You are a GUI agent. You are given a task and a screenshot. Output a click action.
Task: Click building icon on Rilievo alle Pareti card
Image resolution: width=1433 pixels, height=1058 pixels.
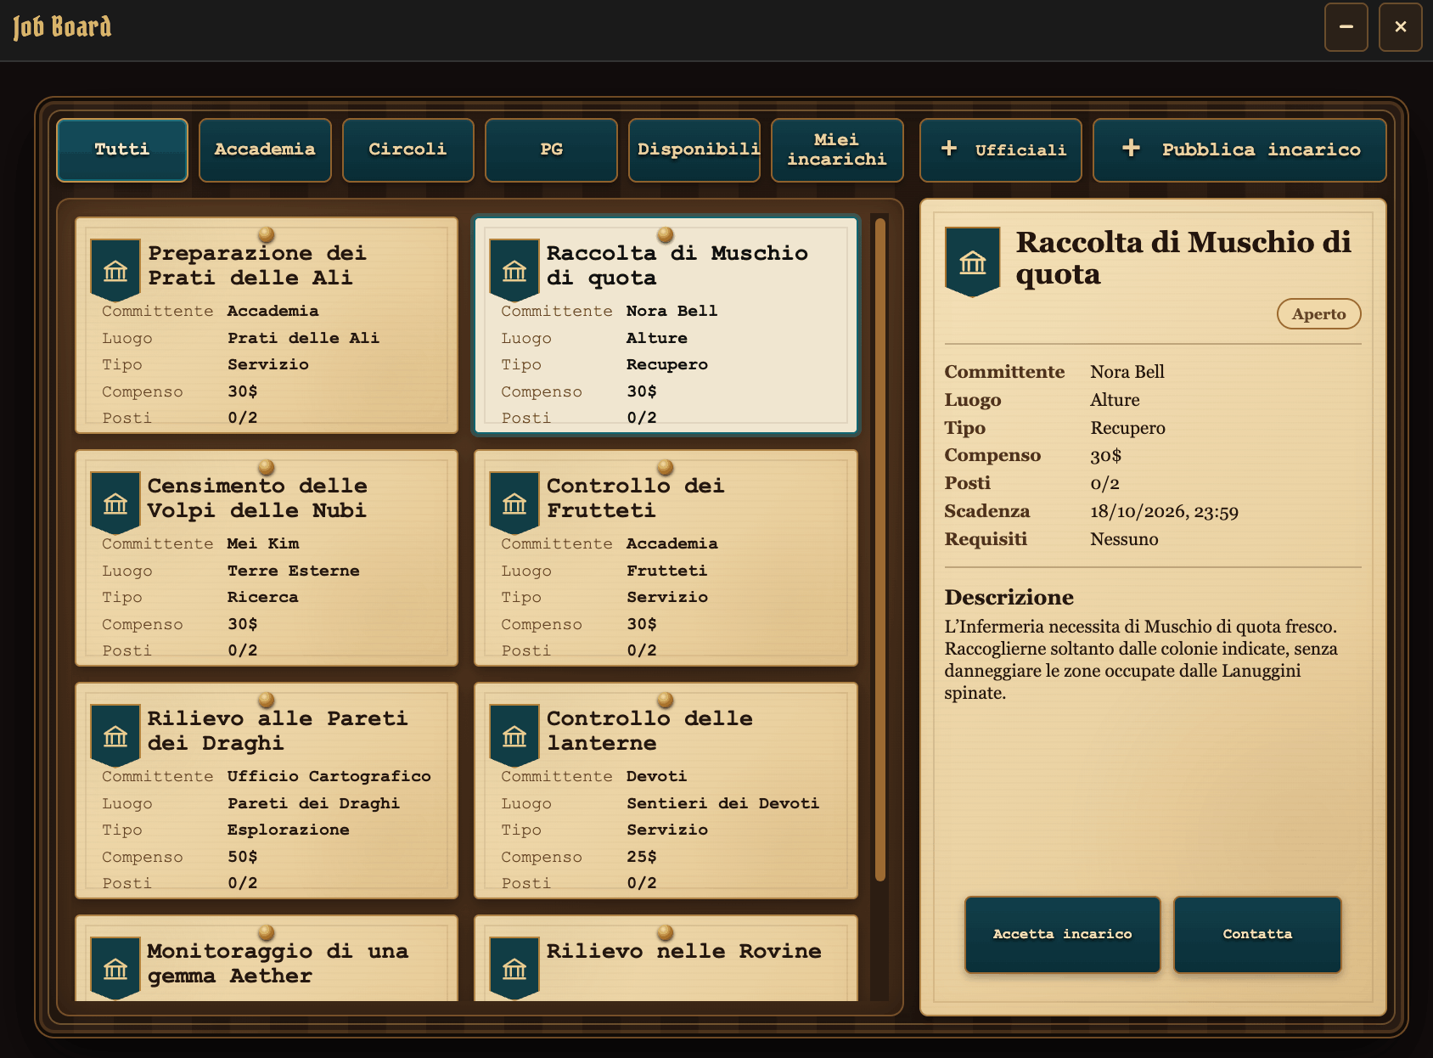(x=115, y=735)
